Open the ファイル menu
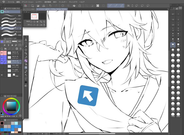Image resolution: width=184 pixels, height=135 pixels. click(11, 2)
